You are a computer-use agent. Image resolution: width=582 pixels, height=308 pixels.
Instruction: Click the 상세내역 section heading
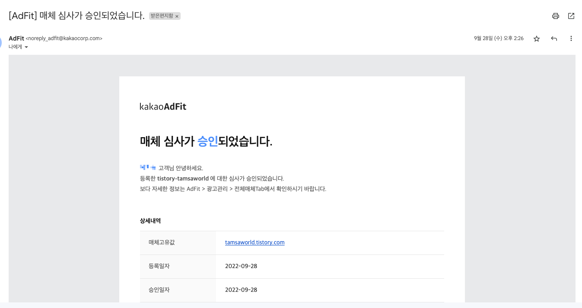click(x=150, y=220)
